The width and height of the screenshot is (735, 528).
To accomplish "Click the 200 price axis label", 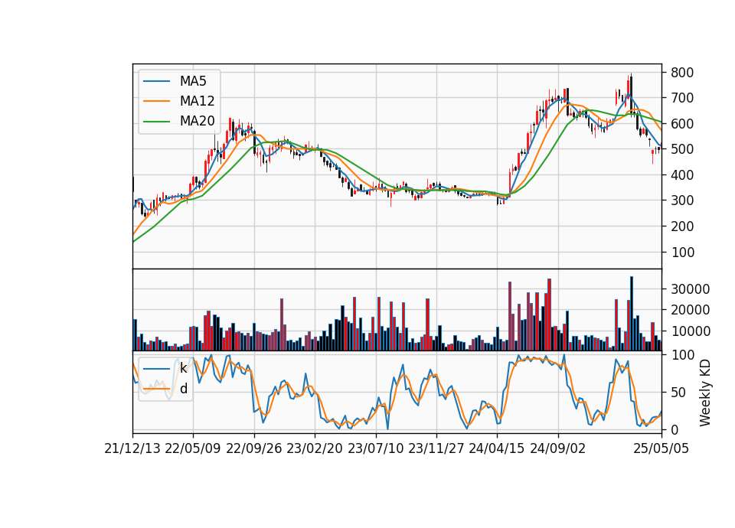I will tap(682, 227).
